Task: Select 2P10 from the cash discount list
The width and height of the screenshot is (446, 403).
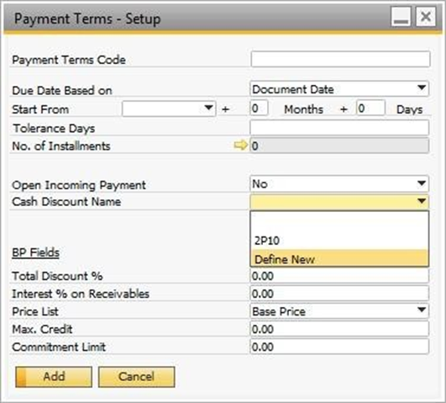Action: tap(339, 241)
